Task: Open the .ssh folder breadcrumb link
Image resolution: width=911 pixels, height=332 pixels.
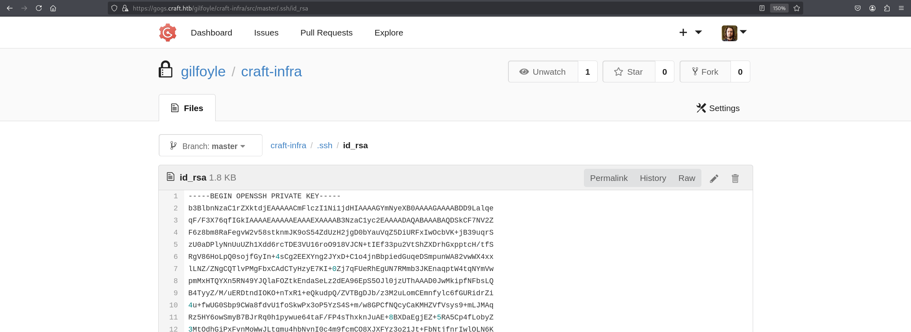Action: pos(325,145)
